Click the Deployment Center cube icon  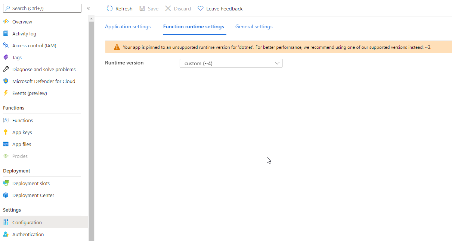(6, 195)
